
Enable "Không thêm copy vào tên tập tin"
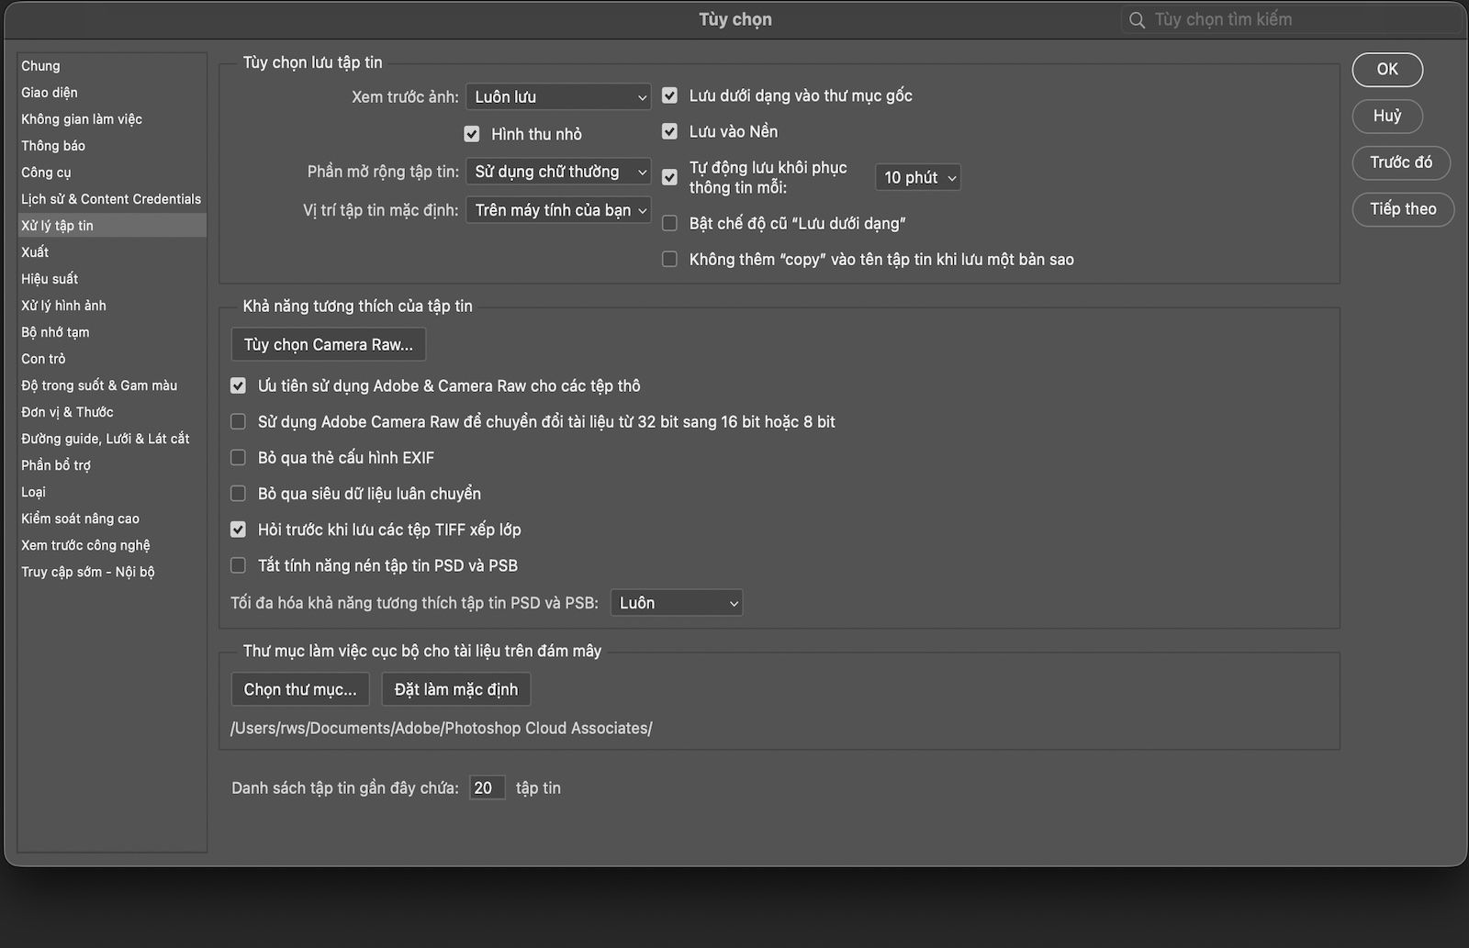pyautogui.click(x=670, y=260)
